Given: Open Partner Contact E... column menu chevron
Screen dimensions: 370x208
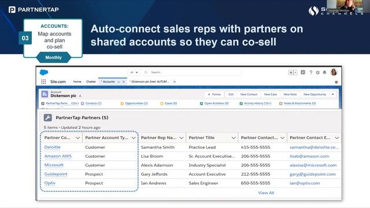Looking at the screenshot, I should (336, 138).
